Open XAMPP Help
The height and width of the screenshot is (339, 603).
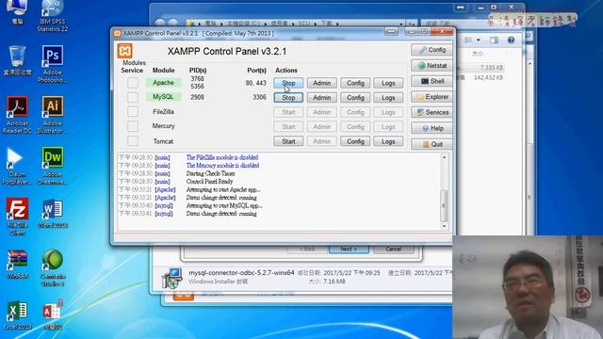[x=432, y=128]
